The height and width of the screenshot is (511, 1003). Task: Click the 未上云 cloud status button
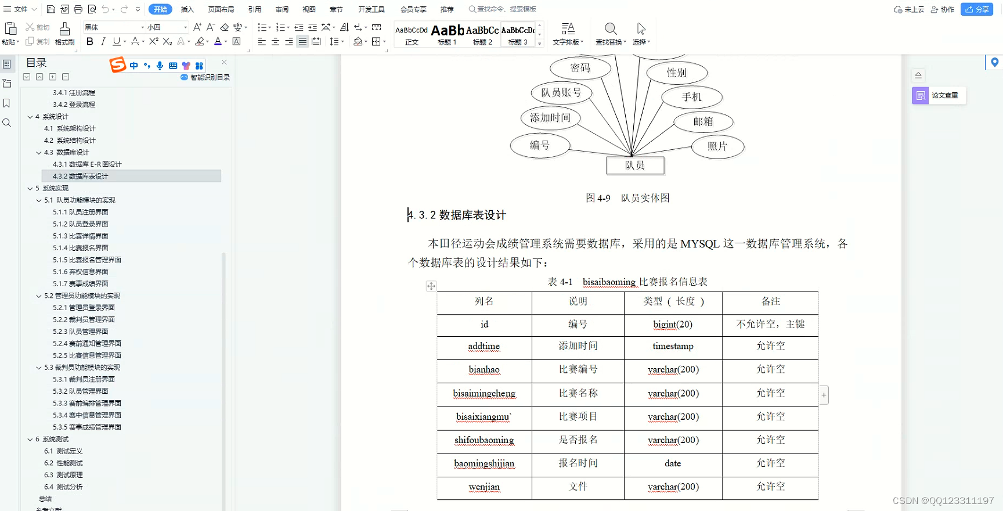tap(909, 9)
